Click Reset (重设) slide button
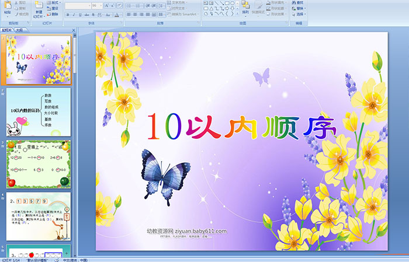This screenshot has width=409, height=262. coord(53,9)
